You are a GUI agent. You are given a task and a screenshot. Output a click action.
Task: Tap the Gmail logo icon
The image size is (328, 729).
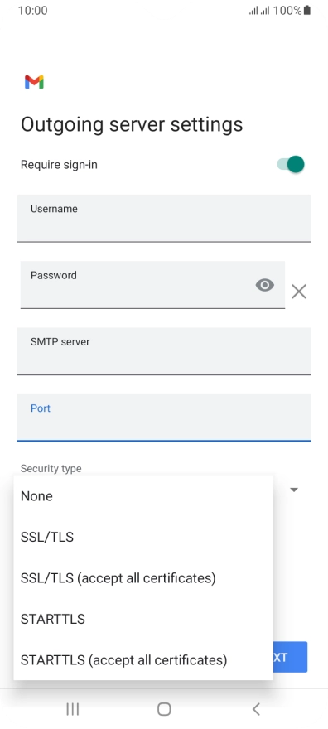[x=34, y=82]
